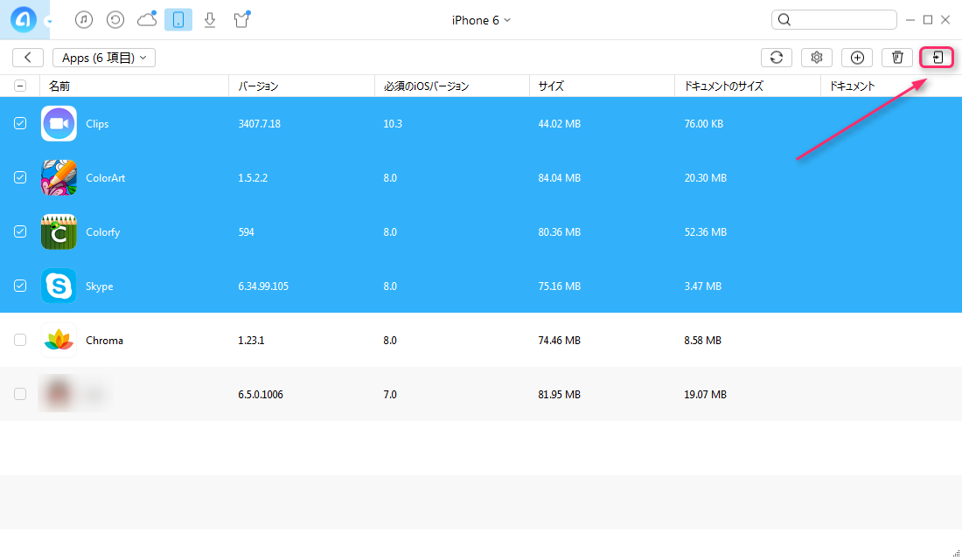Screen dimensions: 962x559
Task: Uncheck the Clips app checkbox
Action: coord(20,123)
